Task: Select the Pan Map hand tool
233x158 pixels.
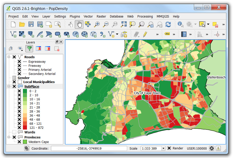Action: coord(79,24)
